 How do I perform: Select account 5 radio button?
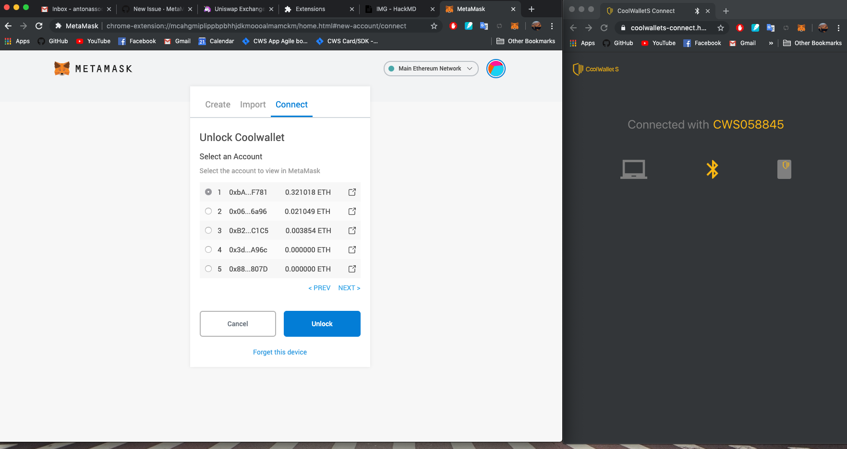click(x=208, y=269)
